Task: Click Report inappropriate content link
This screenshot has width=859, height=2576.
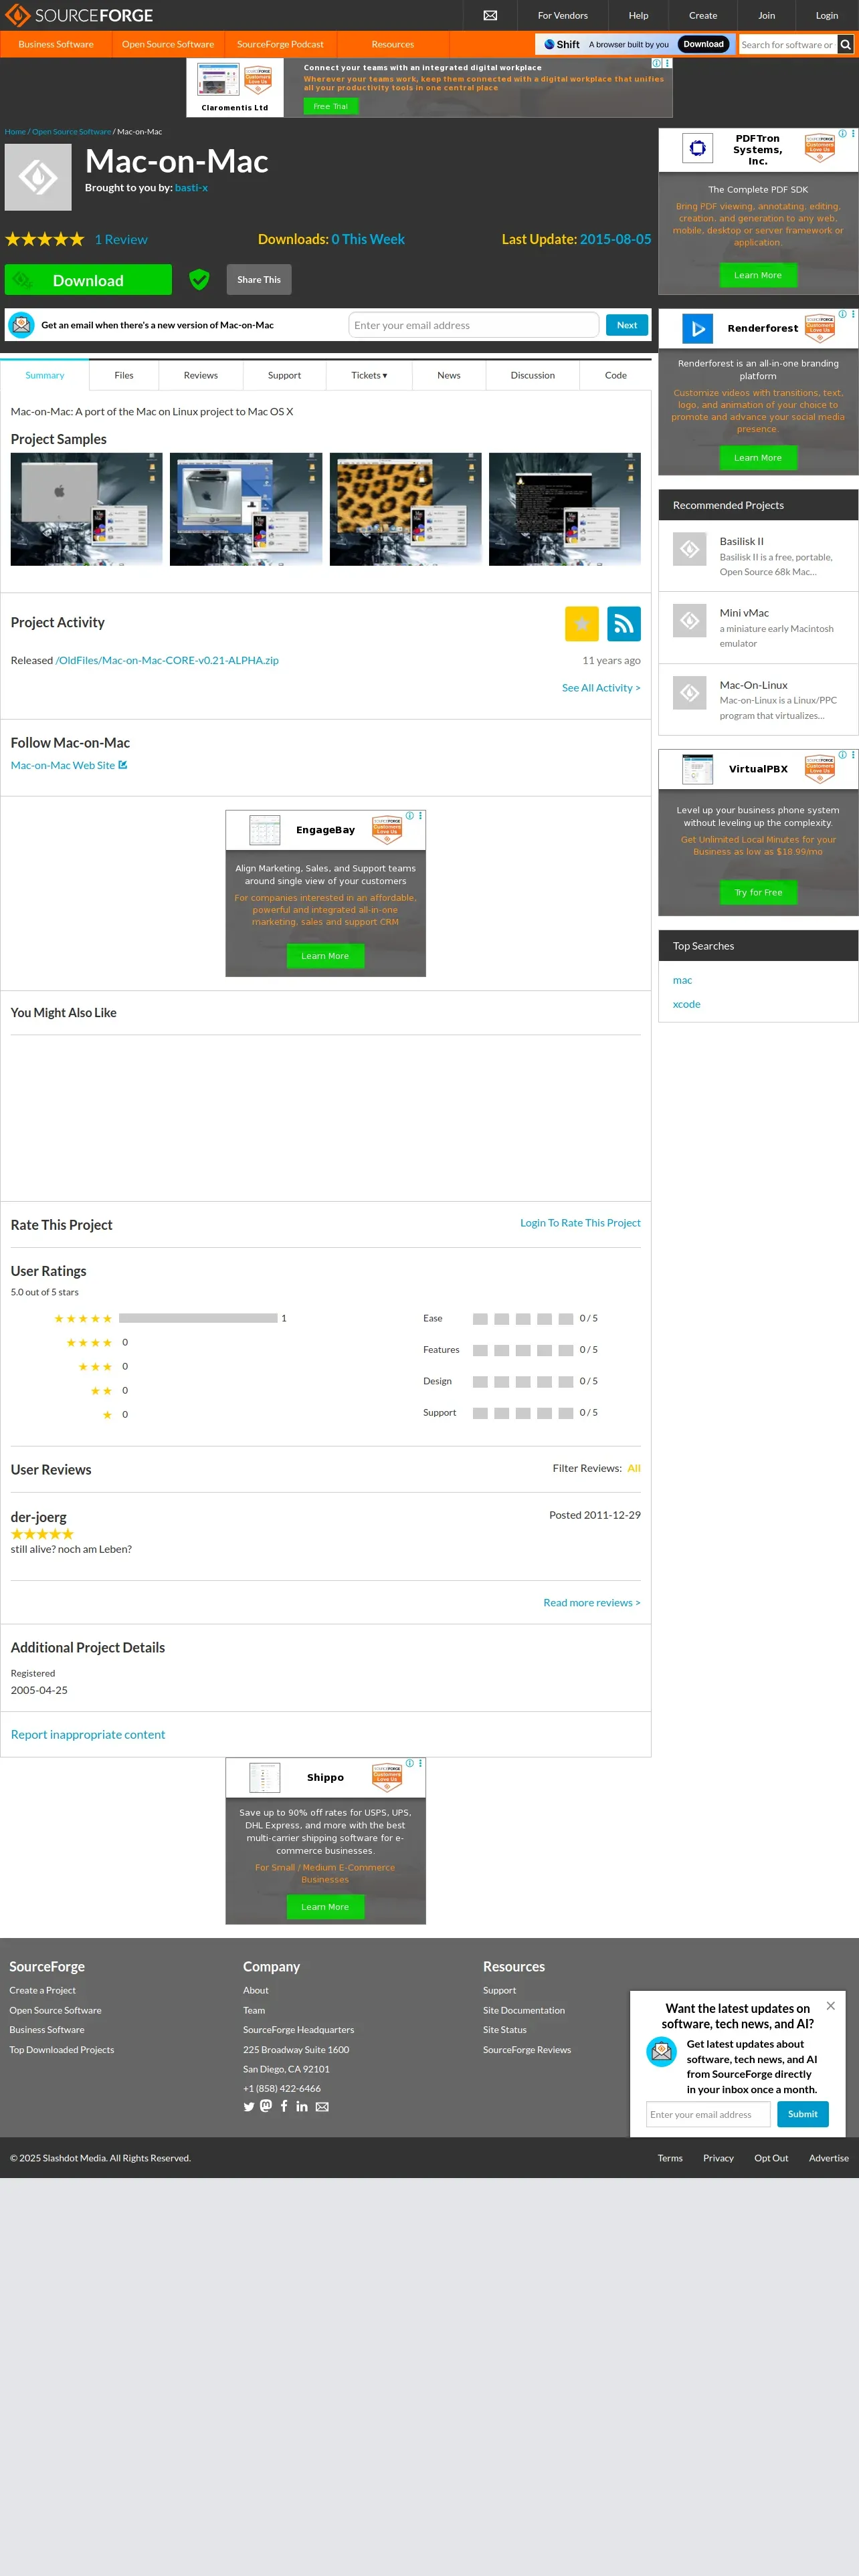Action: (x=88, y=1734)
